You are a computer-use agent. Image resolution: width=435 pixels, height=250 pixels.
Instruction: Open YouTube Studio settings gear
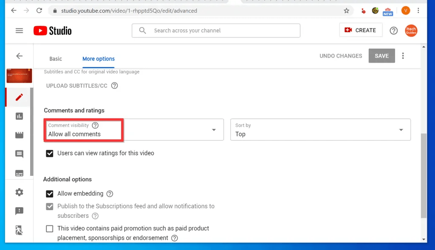click(19, 192)
